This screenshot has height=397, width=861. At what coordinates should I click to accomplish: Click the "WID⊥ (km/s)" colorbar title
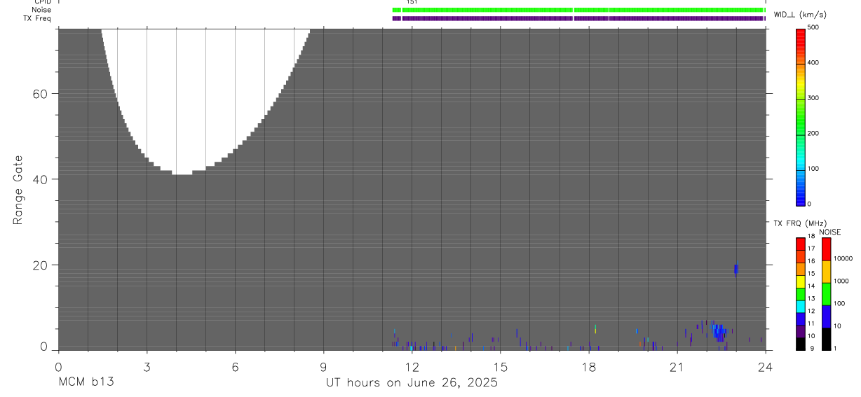tap(800, 15)
